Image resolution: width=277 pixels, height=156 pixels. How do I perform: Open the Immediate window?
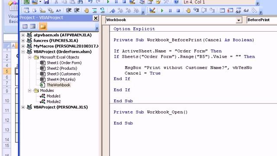(x=230, y=10)
